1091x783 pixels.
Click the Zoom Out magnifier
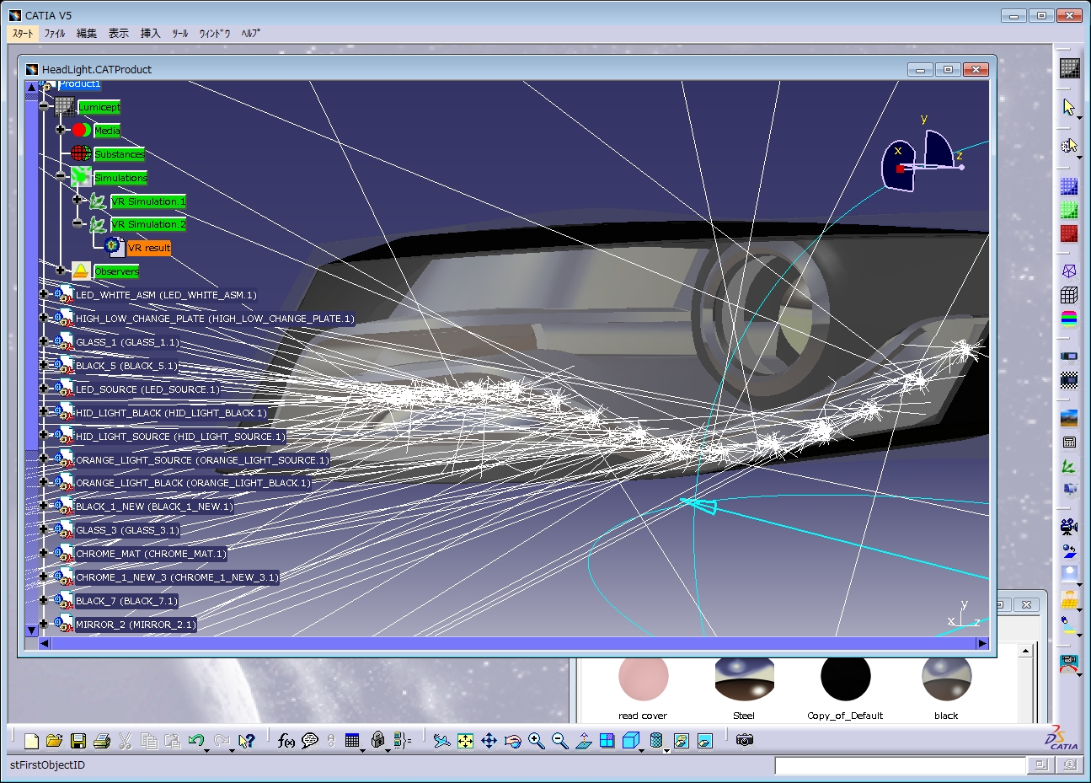pos(559,741)
